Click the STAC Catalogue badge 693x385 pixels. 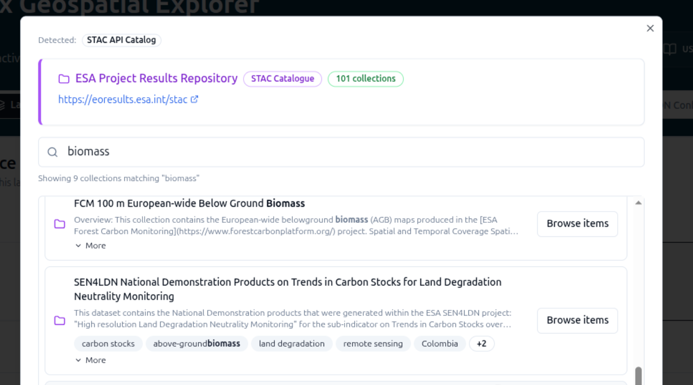click(x=282, y=79)
